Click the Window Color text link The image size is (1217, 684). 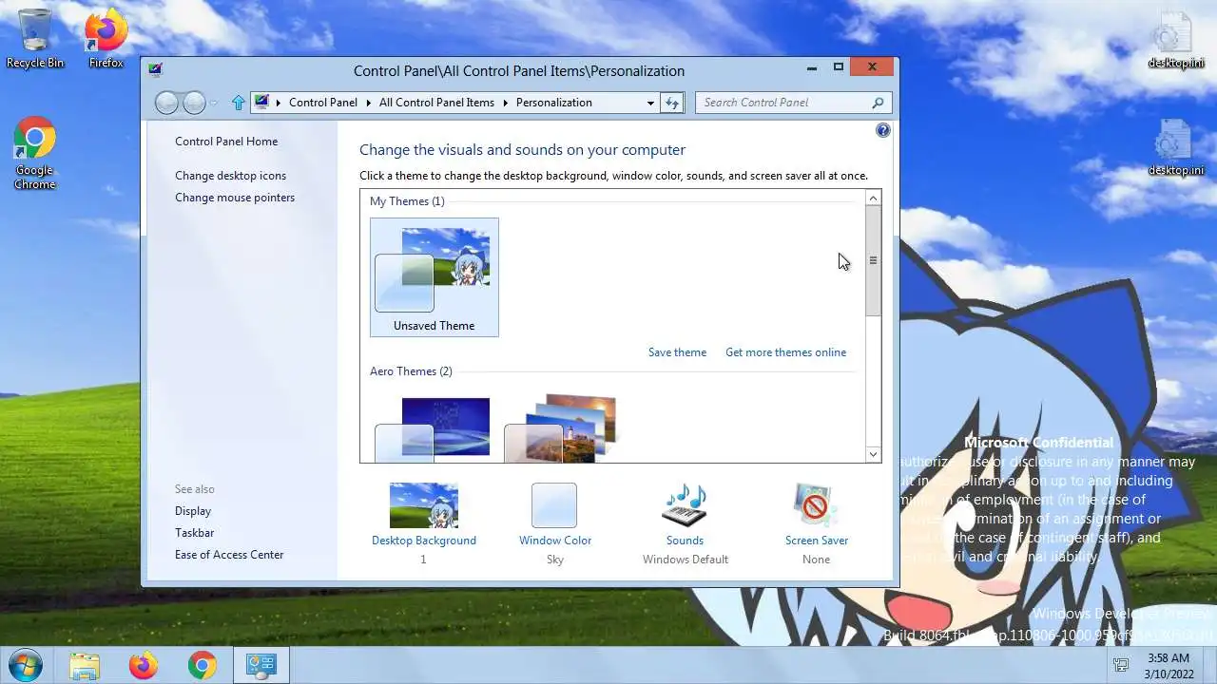(x=555, y=541)
